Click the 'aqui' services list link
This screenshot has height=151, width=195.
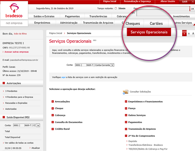[x=63, y=77]
